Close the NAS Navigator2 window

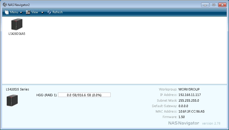[x=222, y=5]
